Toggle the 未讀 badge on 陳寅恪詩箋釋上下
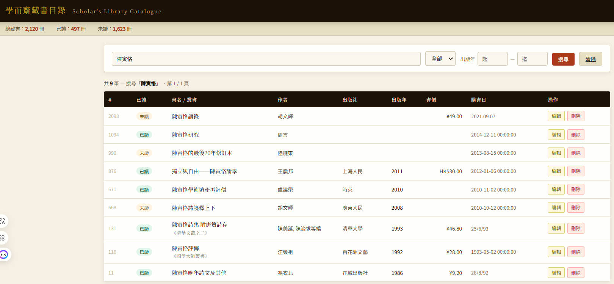Image resolution: width=614 pixels, height=284 pixels. [144, 208]
